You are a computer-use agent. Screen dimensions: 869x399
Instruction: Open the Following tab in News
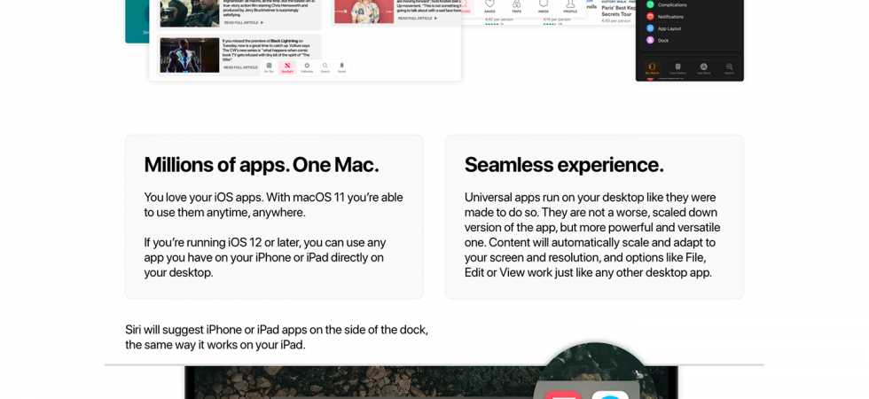307,67
